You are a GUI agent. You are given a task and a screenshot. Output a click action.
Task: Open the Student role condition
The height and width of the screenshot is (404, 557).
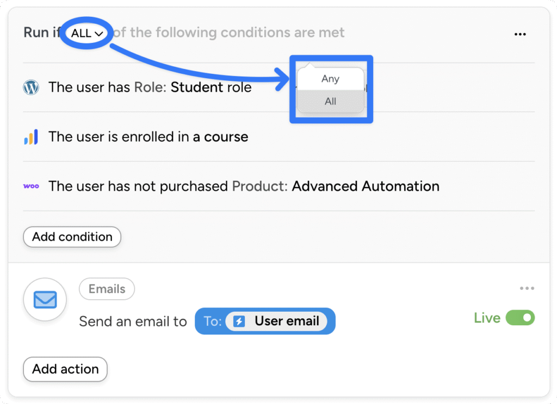(x=150, y=87)
